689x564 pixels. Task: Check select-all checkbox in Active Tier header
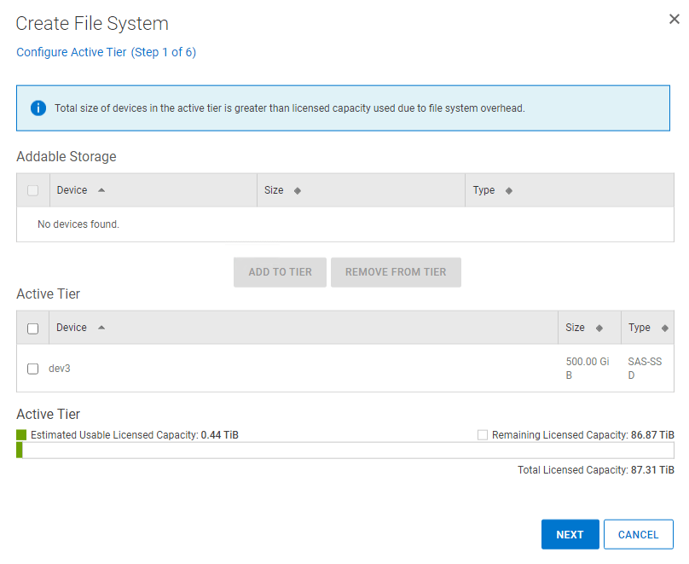click(x=33, y=329)
